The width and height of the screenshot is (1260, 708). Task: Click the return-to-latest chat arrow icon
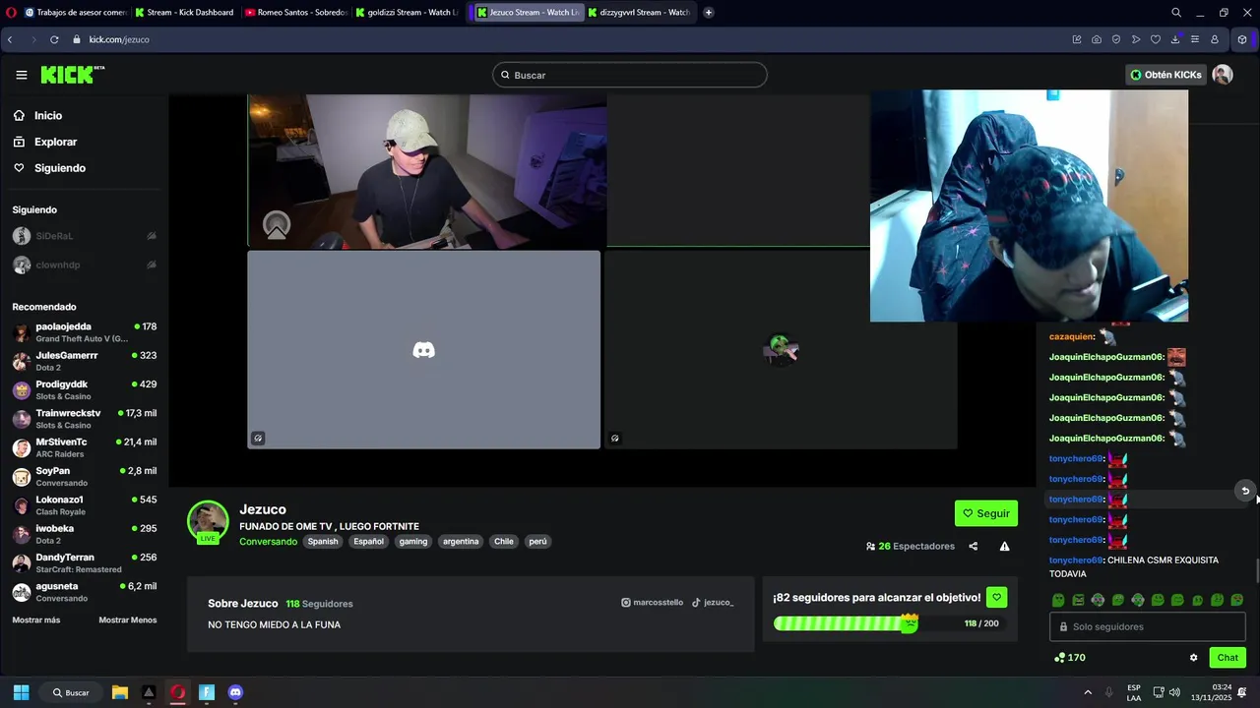1245,491
